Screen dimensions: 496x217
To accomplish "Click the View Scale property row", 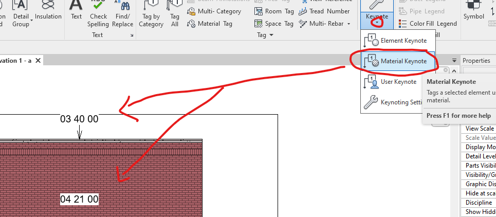I will [479, 129].
